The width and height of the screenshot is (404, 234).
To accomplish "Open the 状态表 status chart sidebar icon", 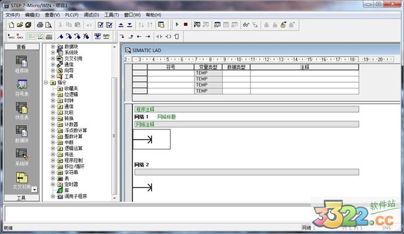I will coord(22,111).
